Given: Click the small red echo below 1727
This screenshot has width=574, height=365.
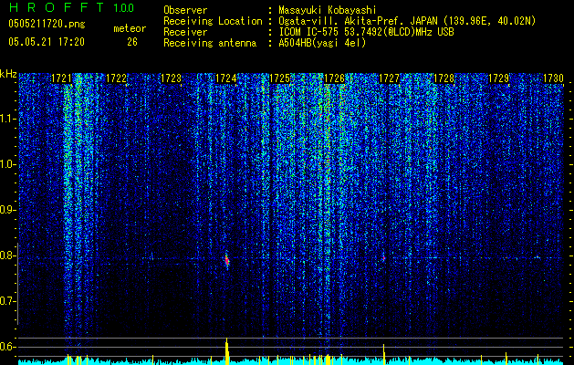Looking at the screenshot, I should 383,258.
